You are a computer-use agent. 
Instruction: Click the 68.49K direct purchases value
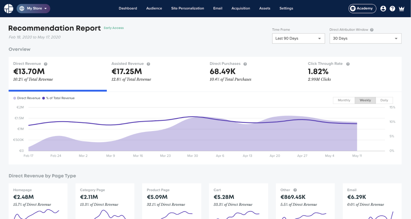222,71
